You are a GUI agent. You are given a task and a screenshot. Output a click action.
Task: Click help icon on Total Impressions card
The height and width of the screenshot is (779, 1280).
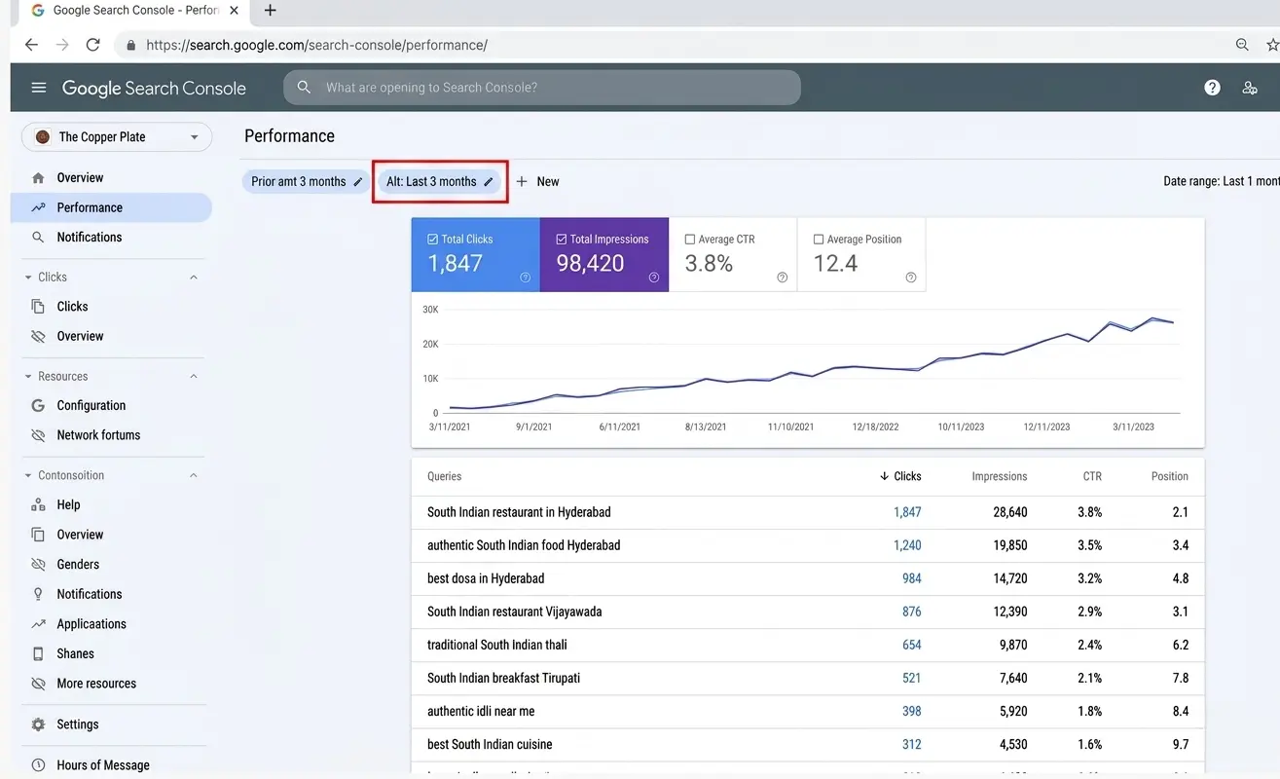click(654, 278)
